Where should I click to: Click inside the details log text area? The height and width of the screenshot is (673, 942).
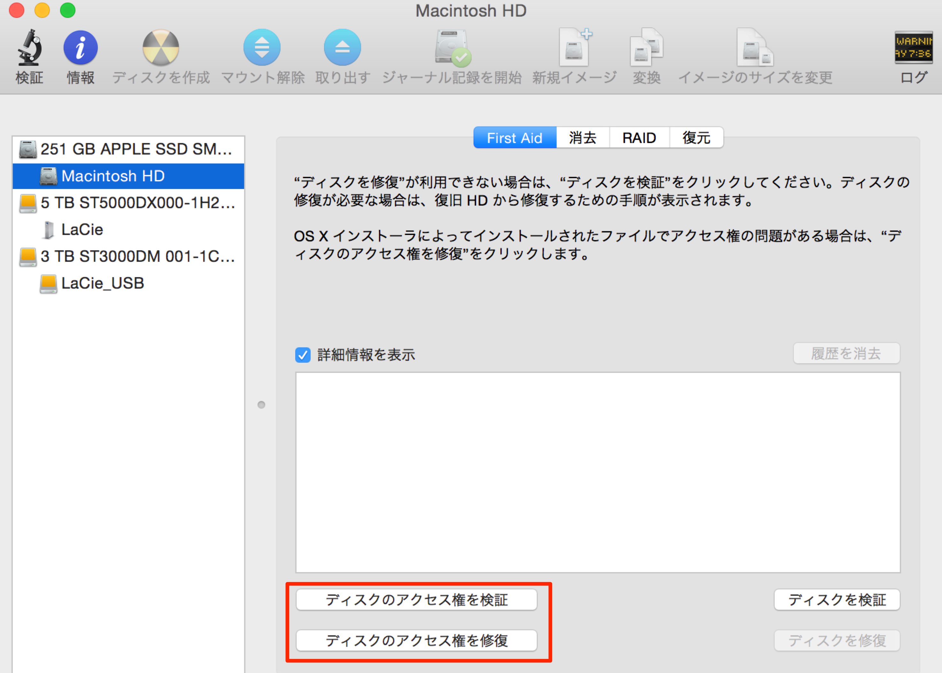click(x=598, y=473)
